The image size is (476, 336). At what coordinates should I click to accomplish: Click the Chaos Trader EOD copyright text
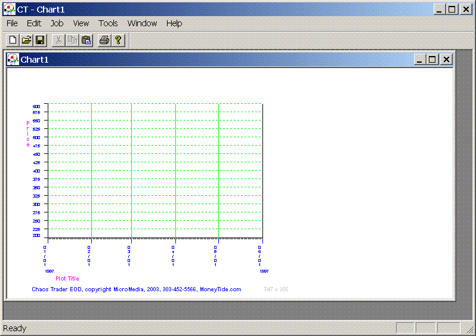[137, 289]
